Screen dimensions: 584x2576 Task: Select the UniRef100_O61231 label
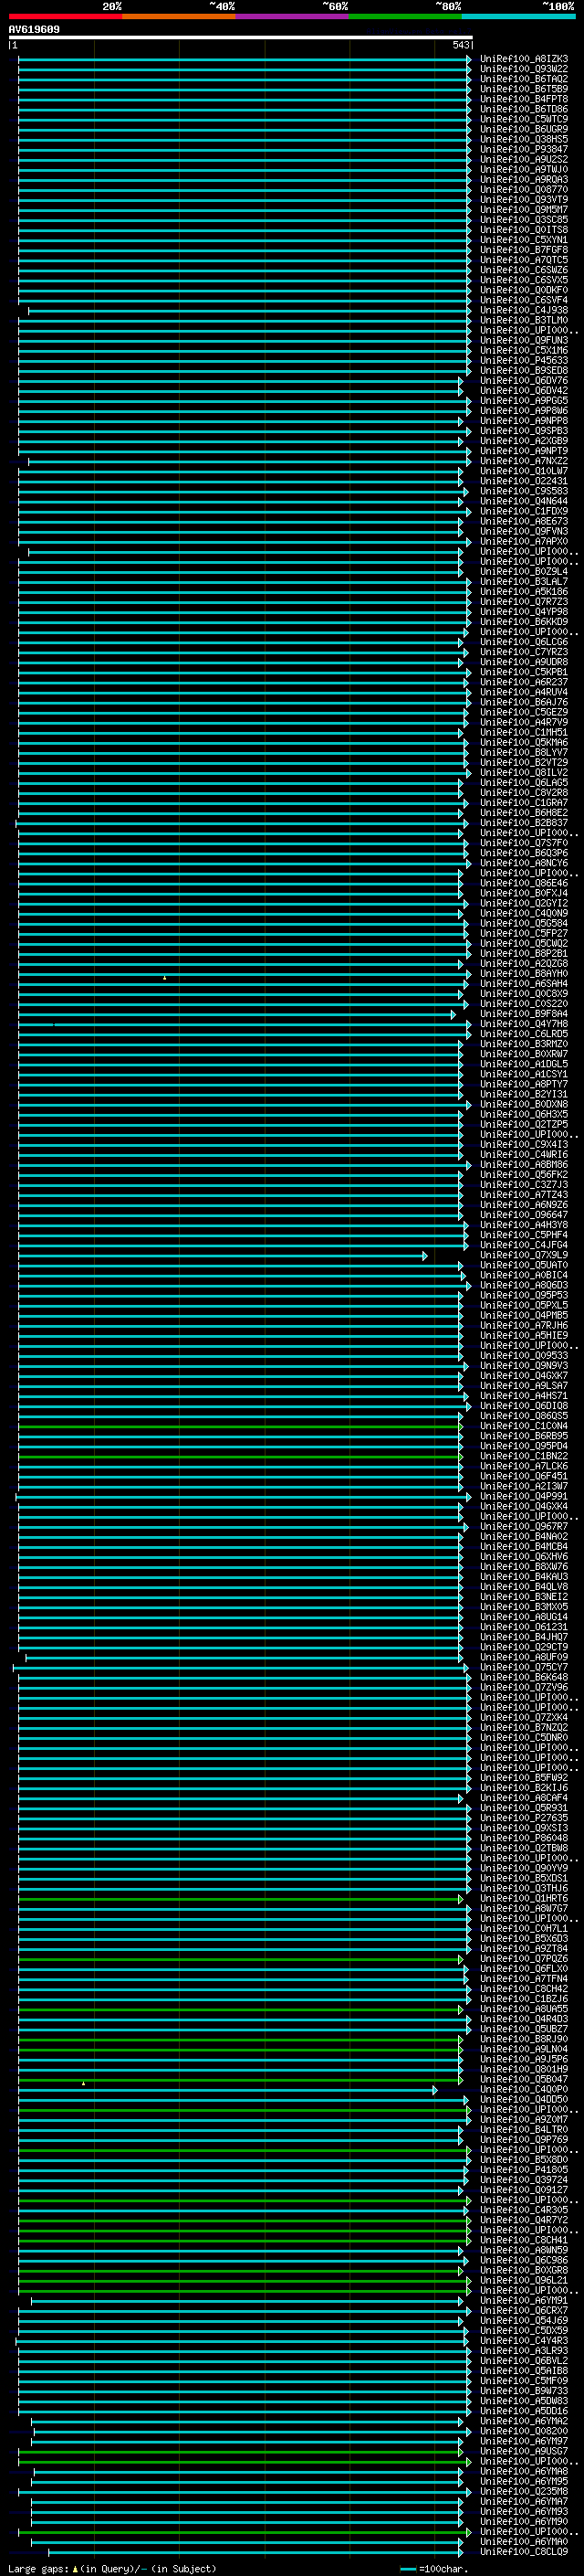pyautogui.click(x=524, y=1627)
